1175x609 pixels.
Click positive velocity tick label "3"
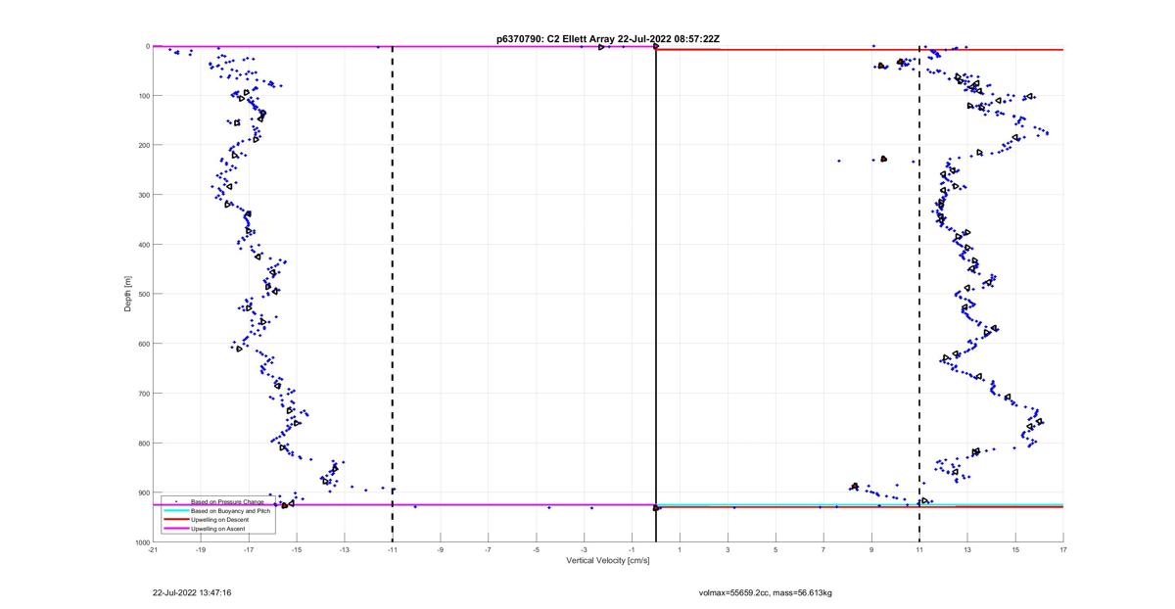[728, 550]
